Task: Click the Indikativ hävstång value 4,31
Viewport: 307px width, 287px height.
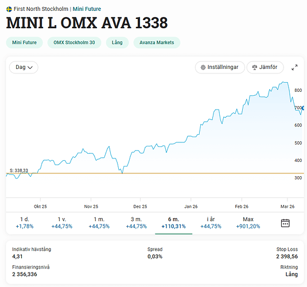Action: [x=17, y=257]
